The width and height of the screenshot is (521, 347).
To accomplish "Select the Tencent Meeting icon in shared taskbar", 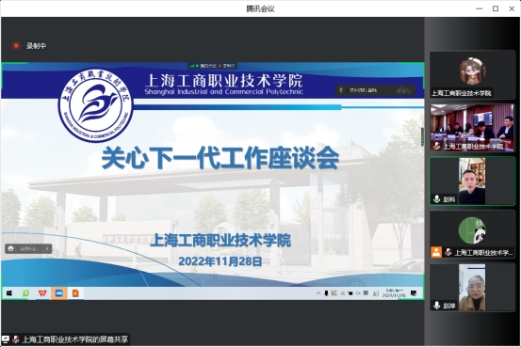I will (58, 293).
